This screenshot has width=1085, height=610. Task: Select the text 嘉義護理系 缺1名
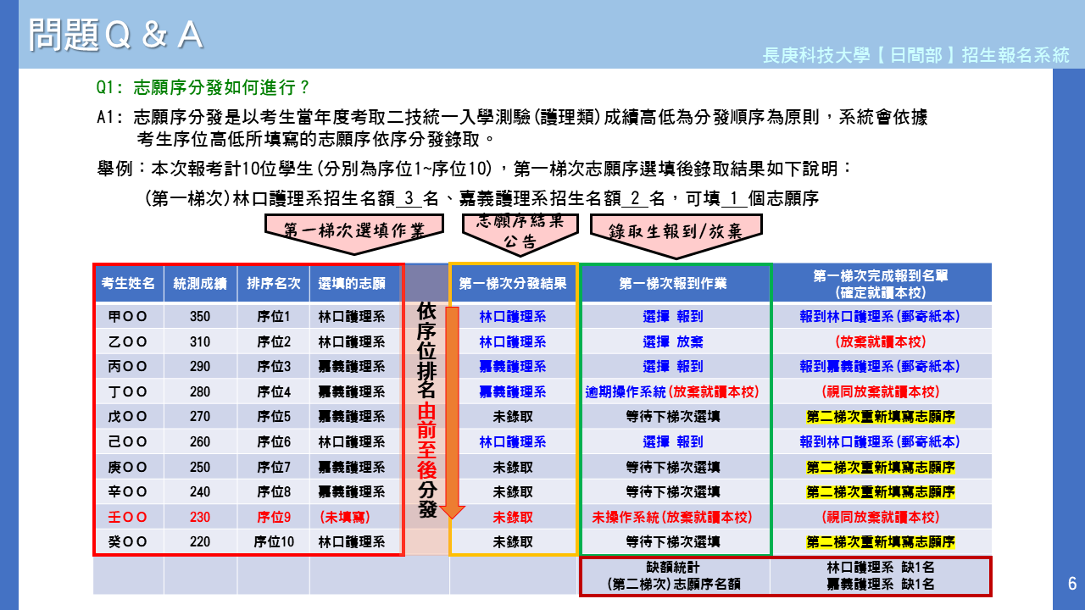click(x=880, y=584)
